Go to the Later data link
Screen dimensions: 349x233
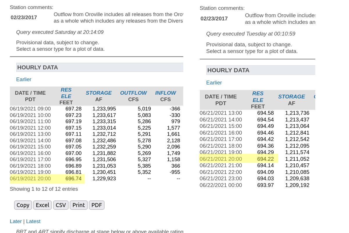tap(16, 221)
